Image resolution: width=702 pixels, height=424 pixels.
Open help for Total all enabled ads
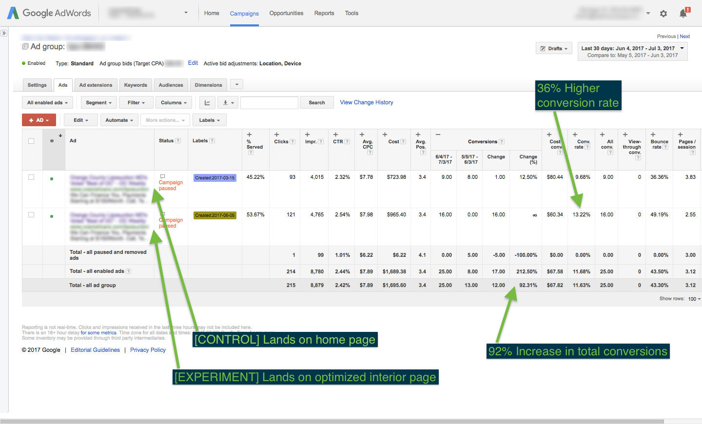[x=129, y=271]
